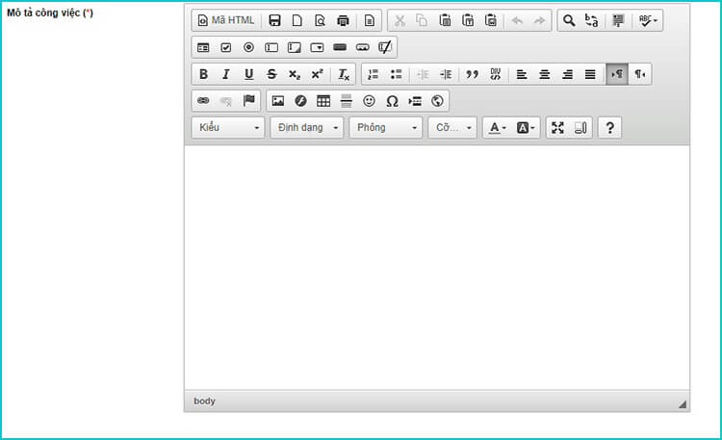Toggle the numbered list

tap(374, 74)
